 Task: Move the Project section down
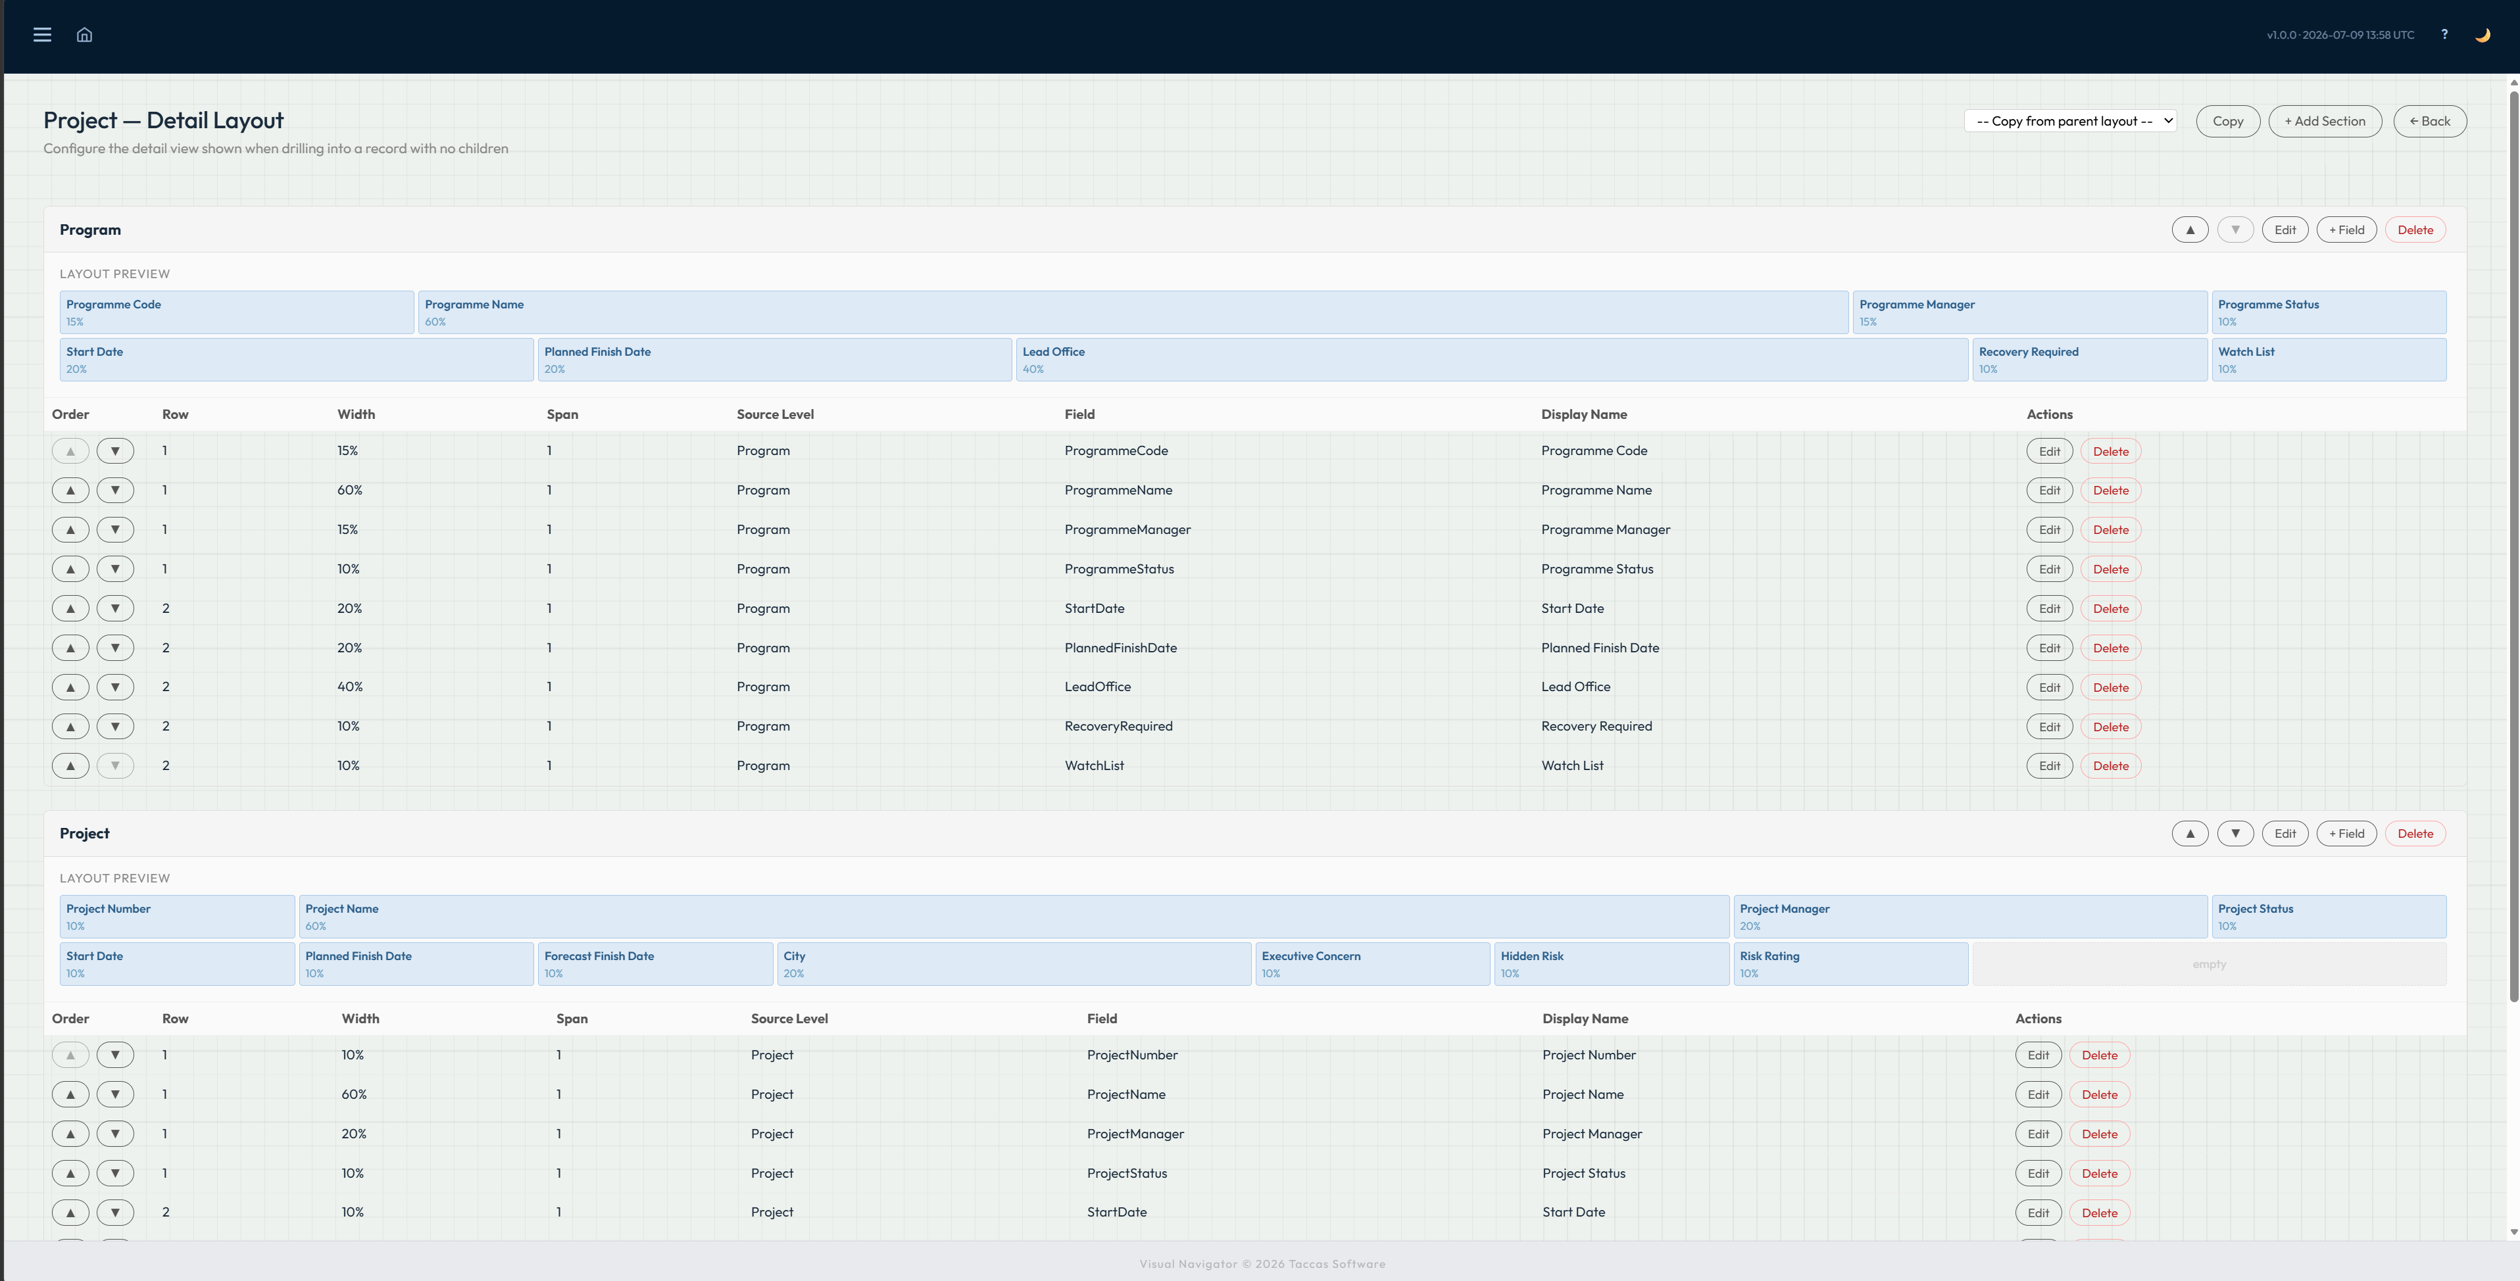coord(2235,833)
